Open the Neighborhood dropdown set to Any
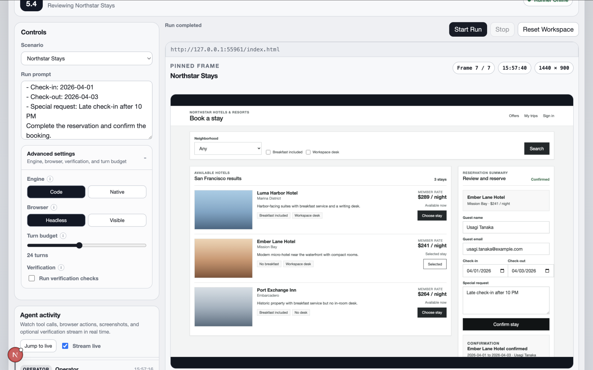 tap(228, 149)
